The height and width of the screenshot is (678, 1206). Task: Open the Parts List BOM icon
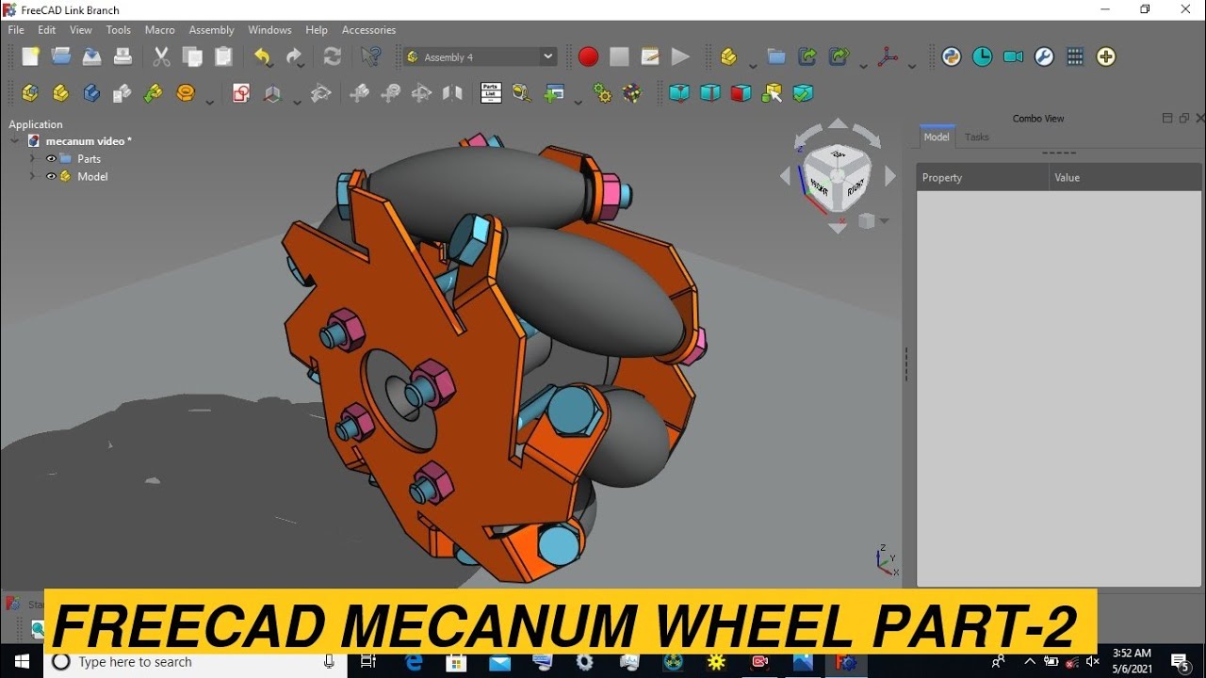pyautogui.click(x=491, y=92)
